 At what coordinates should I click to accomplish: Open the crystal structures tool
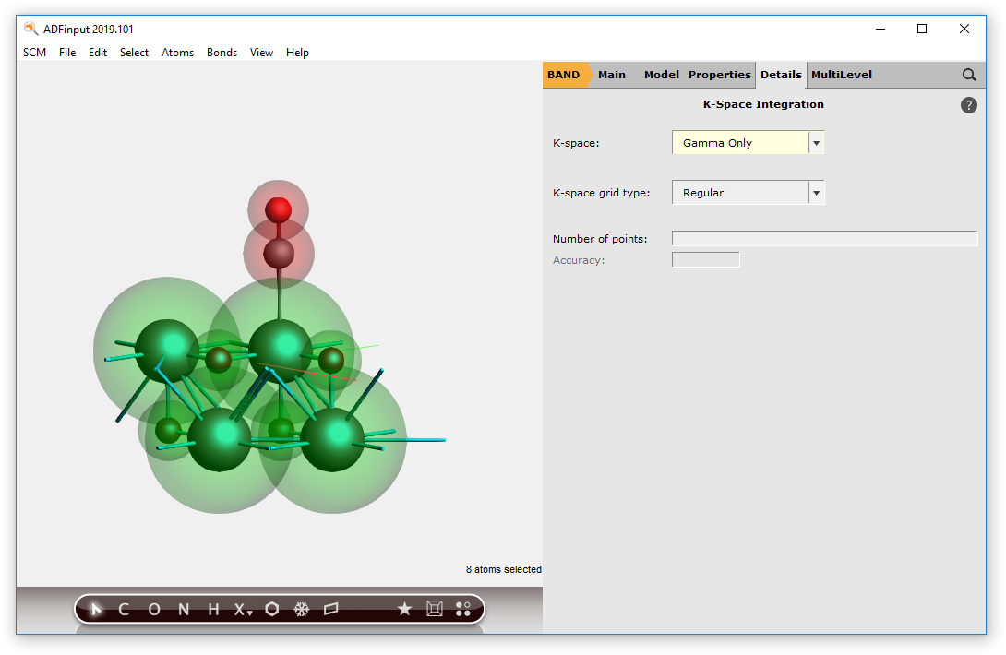302,609
